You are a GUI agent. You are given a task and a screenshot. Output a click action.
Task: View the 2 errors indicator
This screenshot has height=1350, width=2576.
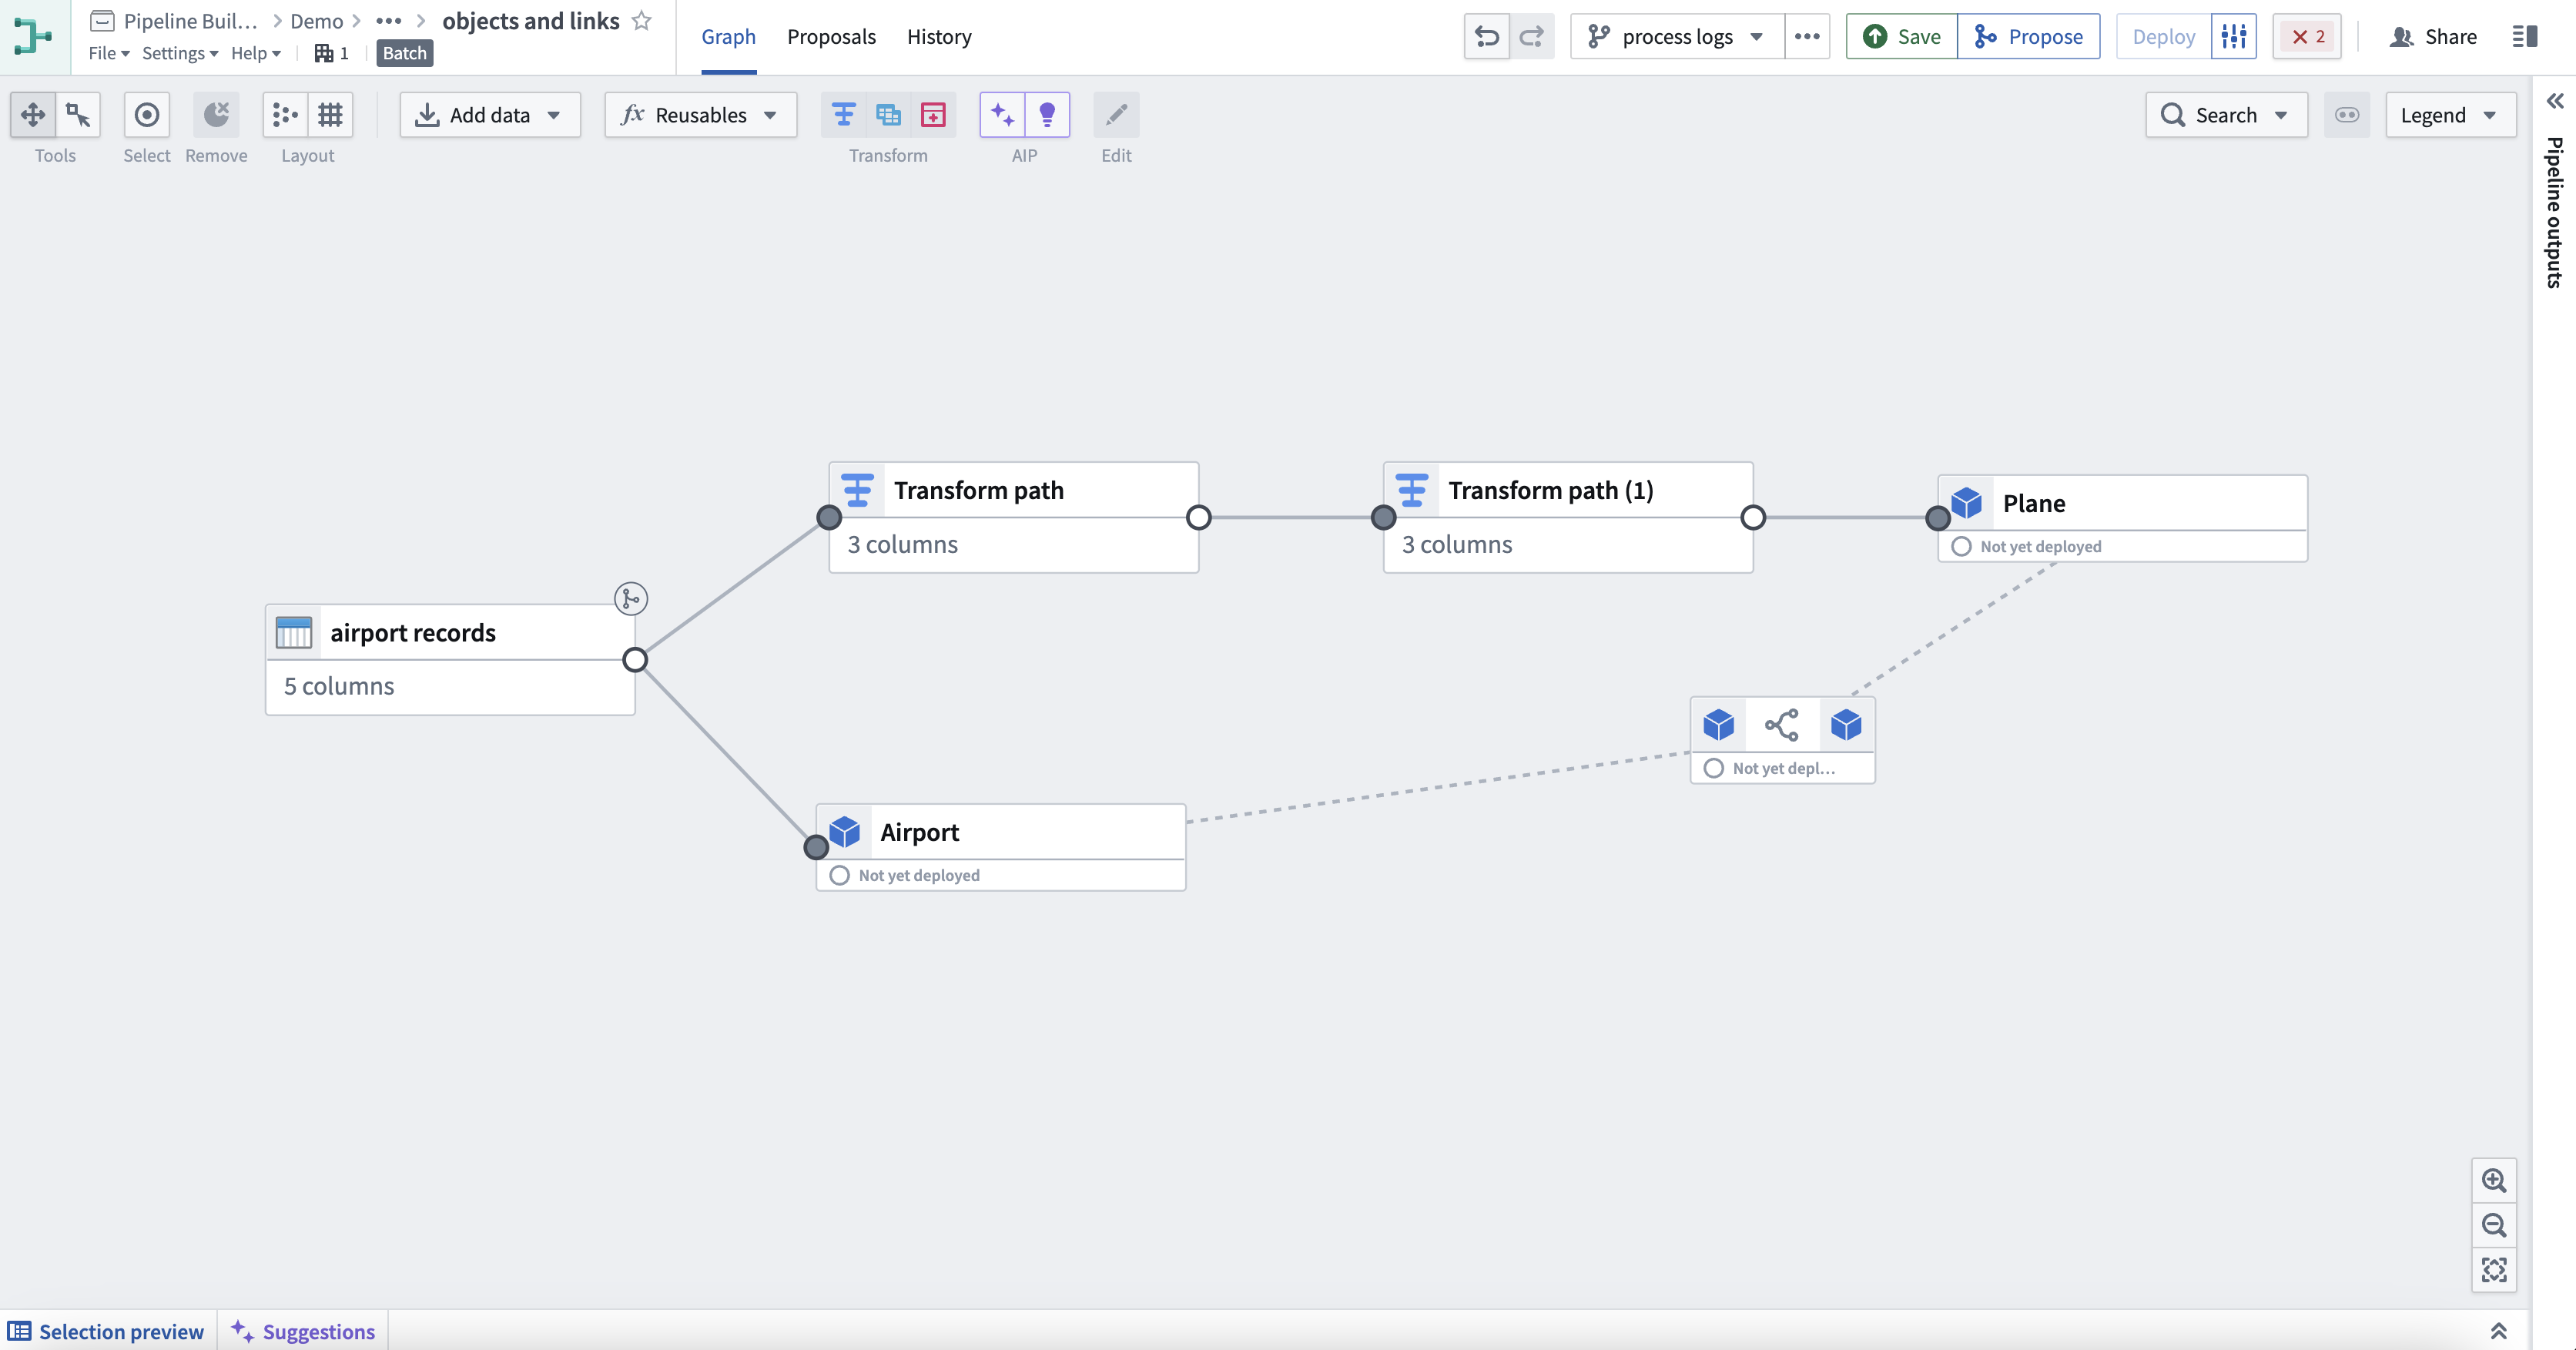(x=2307, y=37)
